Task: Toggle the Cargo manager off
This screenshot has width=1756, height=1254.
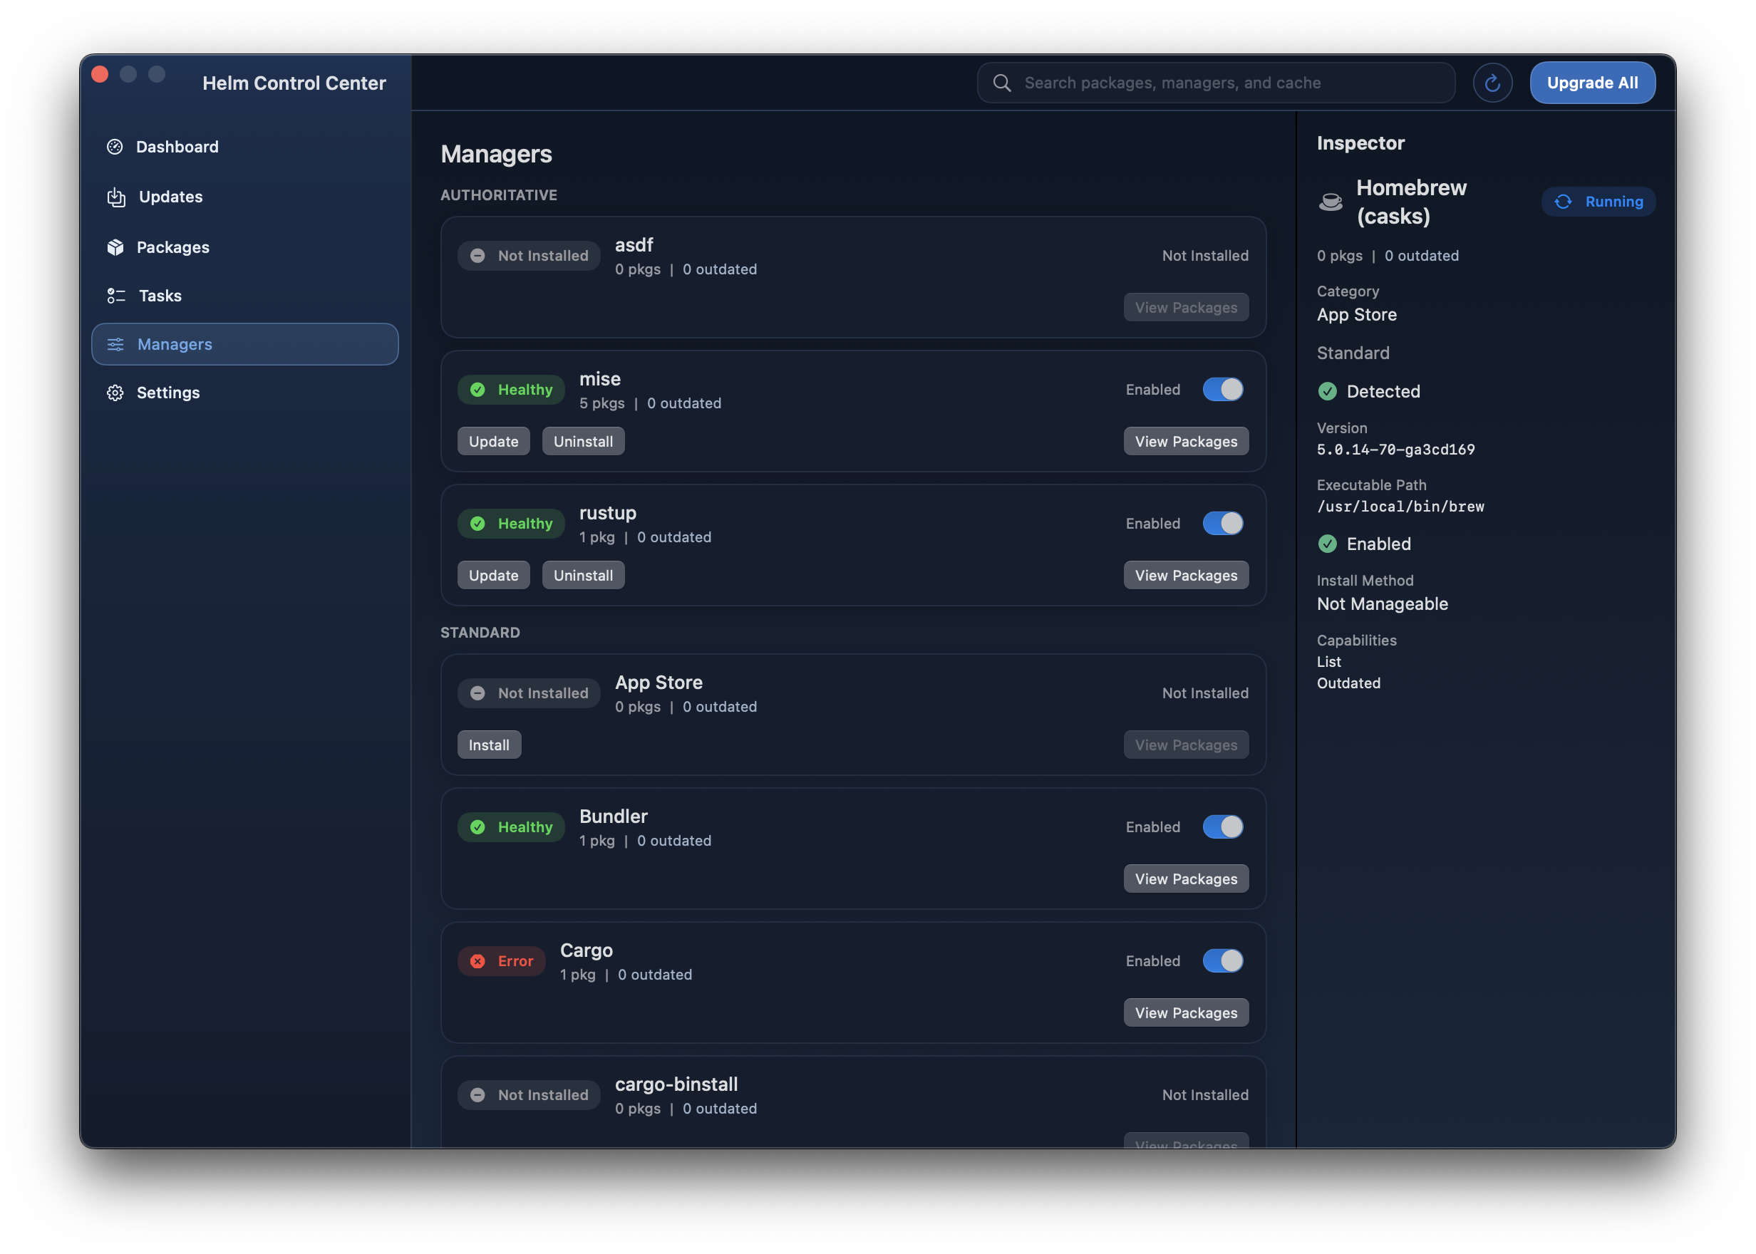Action: (1222, 960)
